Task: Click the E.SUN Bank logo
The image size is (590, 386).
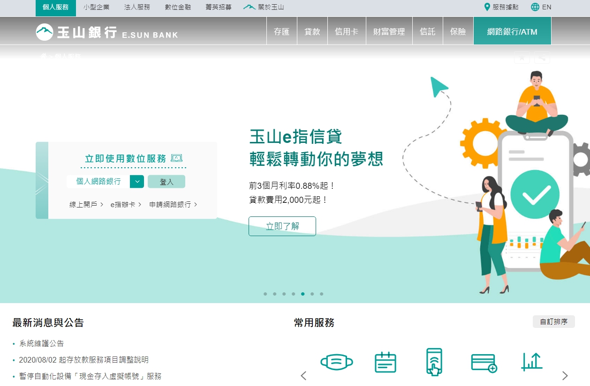Action: (x=107, y=32)
